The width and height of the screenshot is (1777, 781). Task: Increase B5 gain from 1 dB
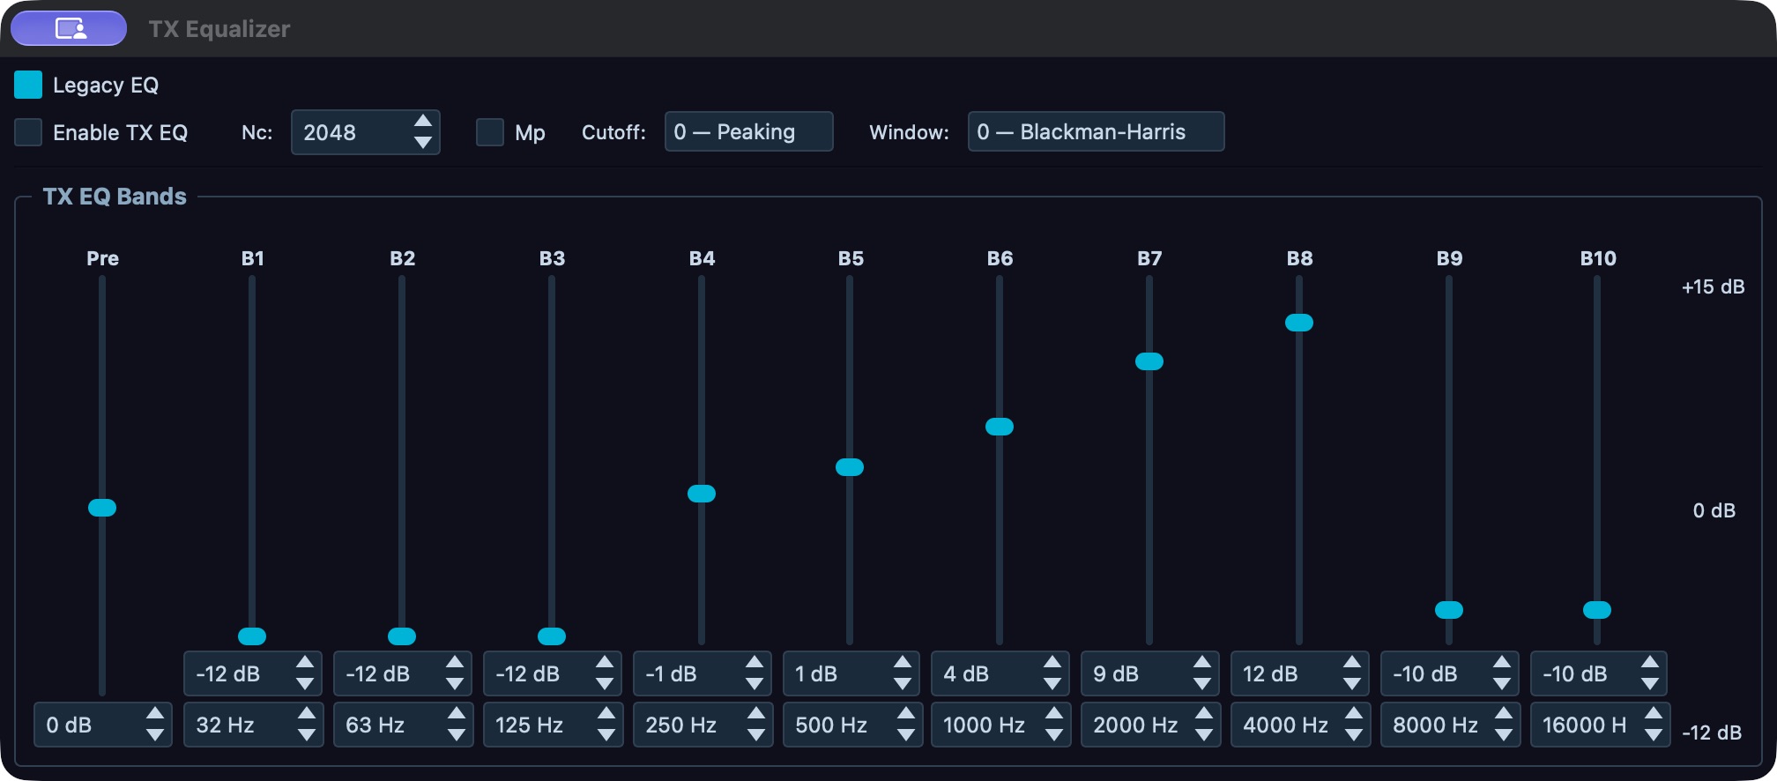903,663
